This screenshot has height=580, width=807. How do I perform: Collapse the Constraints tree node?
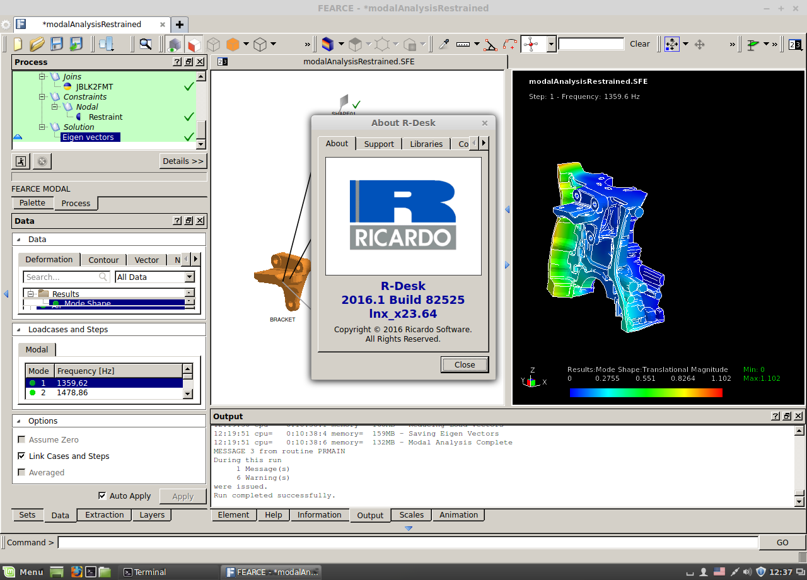click(44, 96)
